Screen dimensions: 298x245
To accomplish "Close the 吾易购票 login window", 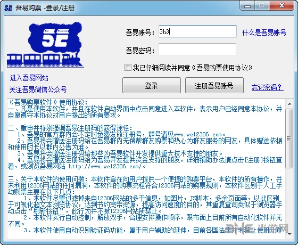I will pos(282,6).
